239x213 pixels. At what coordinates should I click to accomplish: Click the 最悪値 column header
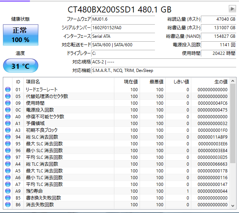click(152, 82)
